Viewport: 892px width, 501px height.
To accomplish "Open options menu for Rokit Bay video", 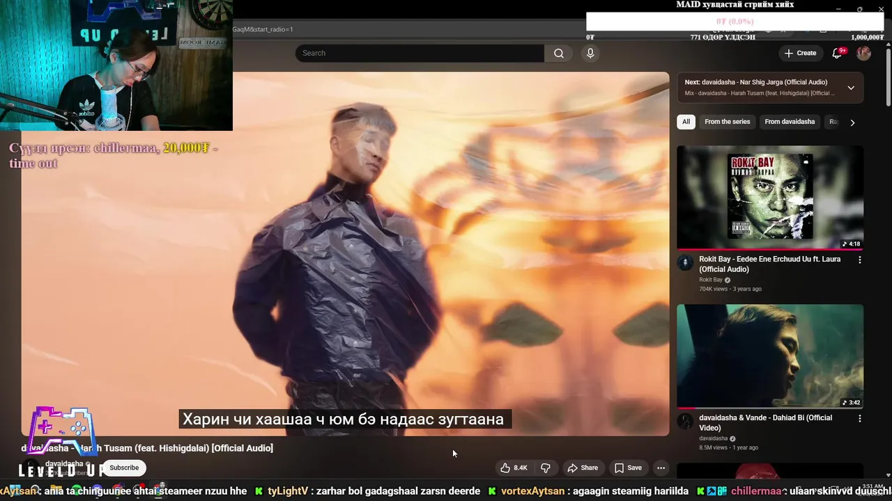I will [x=859, y=260].
